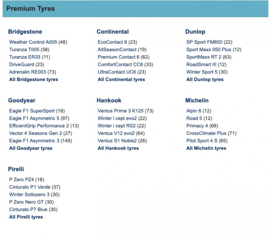Screen dimensions: 271x238
Task: Open EcoContact 6 tyre page
Action: [113, 42]
